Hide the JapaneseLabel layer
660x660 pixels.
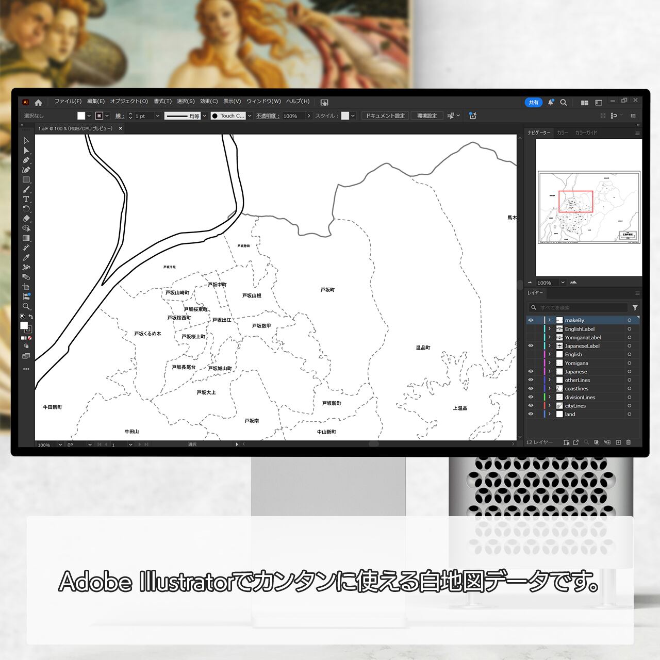tap(531, 346)
